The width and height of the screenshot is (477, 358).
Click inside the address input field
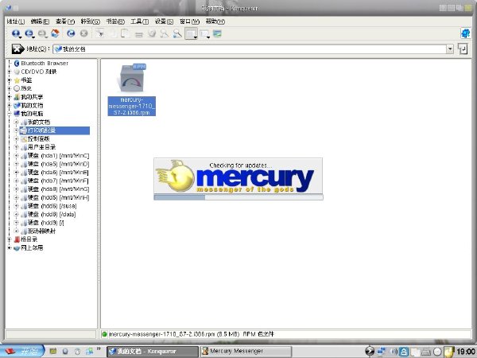[250, 49]
